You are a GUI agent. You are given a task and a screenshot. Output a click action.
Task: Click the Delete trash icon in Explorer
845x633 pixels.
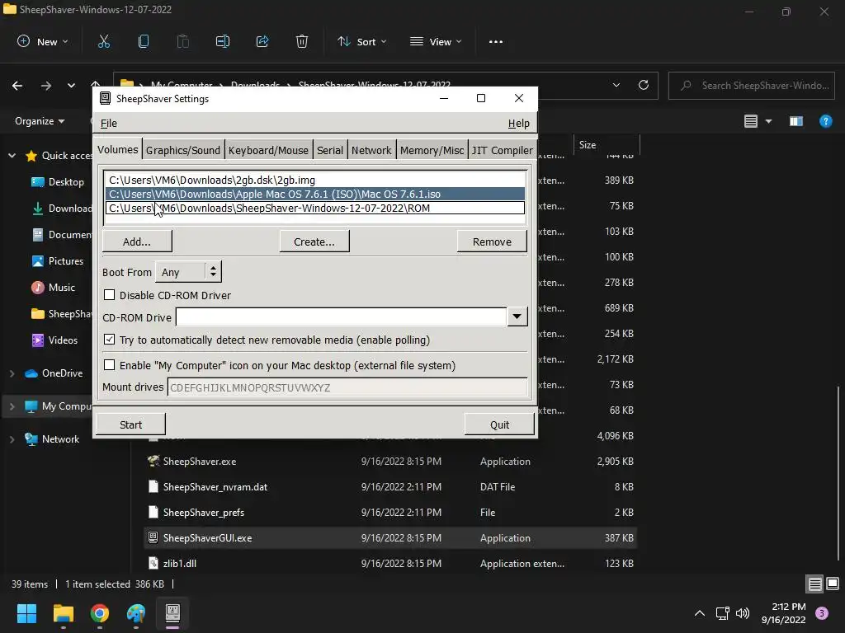pyautogui.click(x=302, y=41)
